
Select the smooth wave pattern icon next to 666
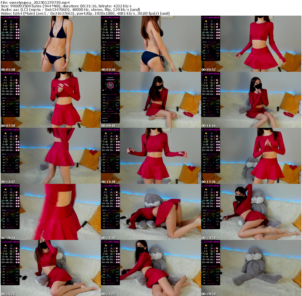pyautogui.click(x=17, y=50)
